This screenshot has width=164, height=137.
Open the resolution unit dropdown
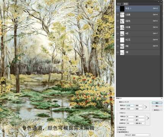point(140,123)
